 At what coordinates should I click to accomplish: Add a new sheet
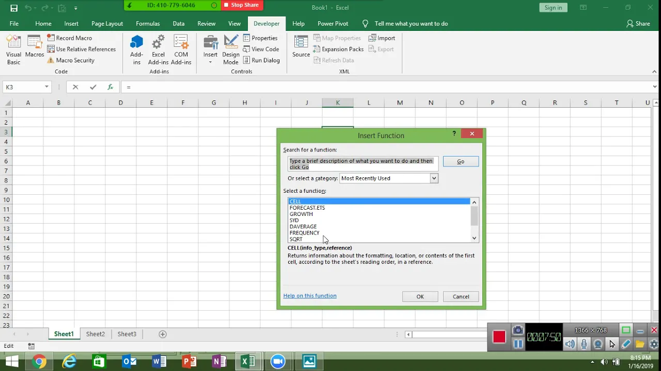[x=163, y=334]
